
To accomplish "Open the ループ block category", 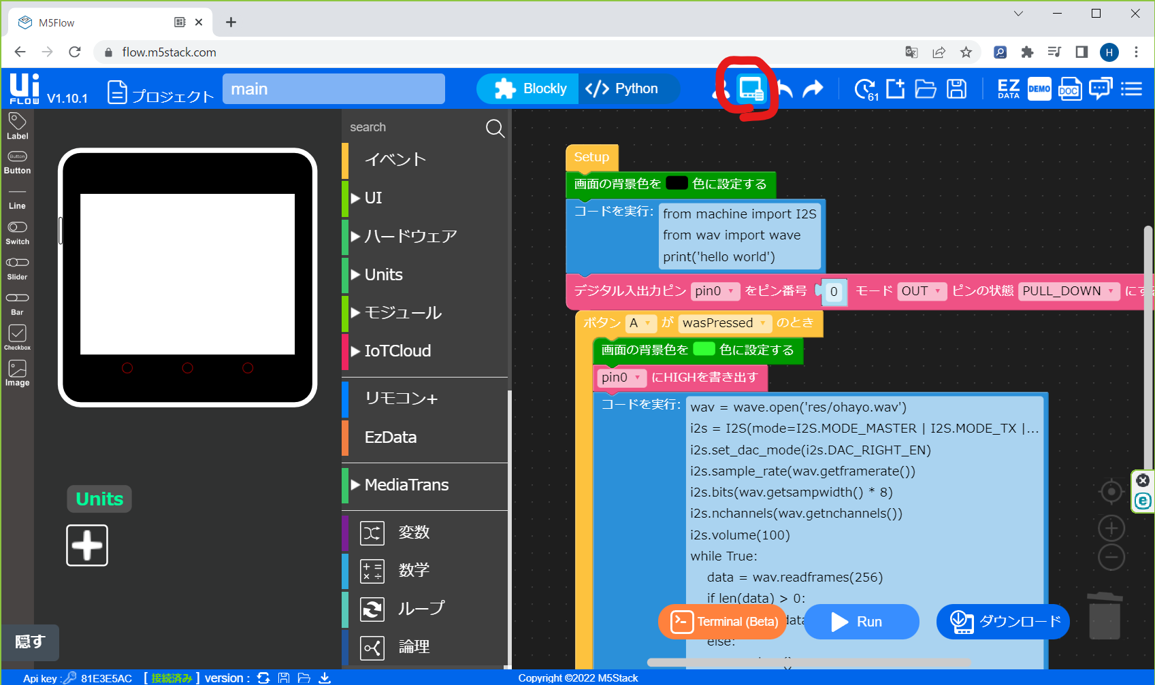I will click(425, 609).
